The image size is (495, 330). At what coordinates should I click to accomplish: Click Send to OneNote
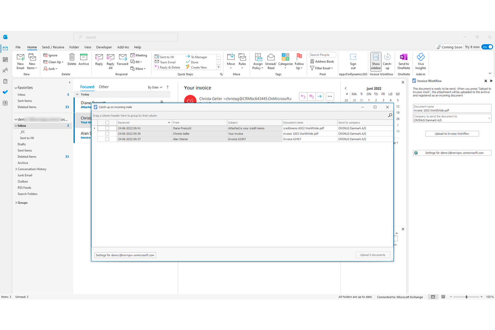tap(403, 61)
